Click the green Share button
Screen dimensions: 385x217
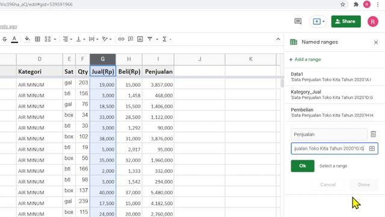pos(346,22)
